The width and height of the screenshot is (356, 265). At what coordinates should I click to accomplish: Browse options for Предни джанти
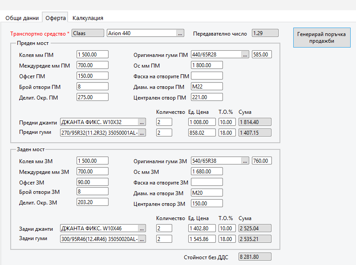click(x=142, y=122)
